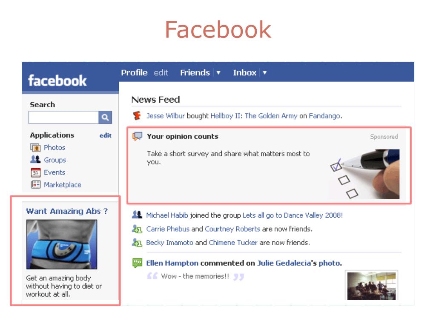Click the survey checklist ad image
The image size is (436, 327).
click(364, 174)
